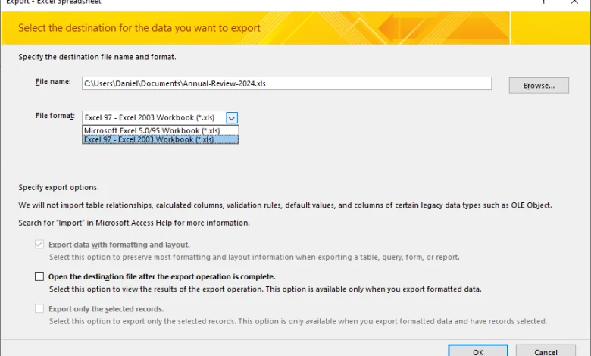Click 'Search for "Import" in Microsoft Access Help' text
This screenshot has height=356, width=591.
(134, 223)
